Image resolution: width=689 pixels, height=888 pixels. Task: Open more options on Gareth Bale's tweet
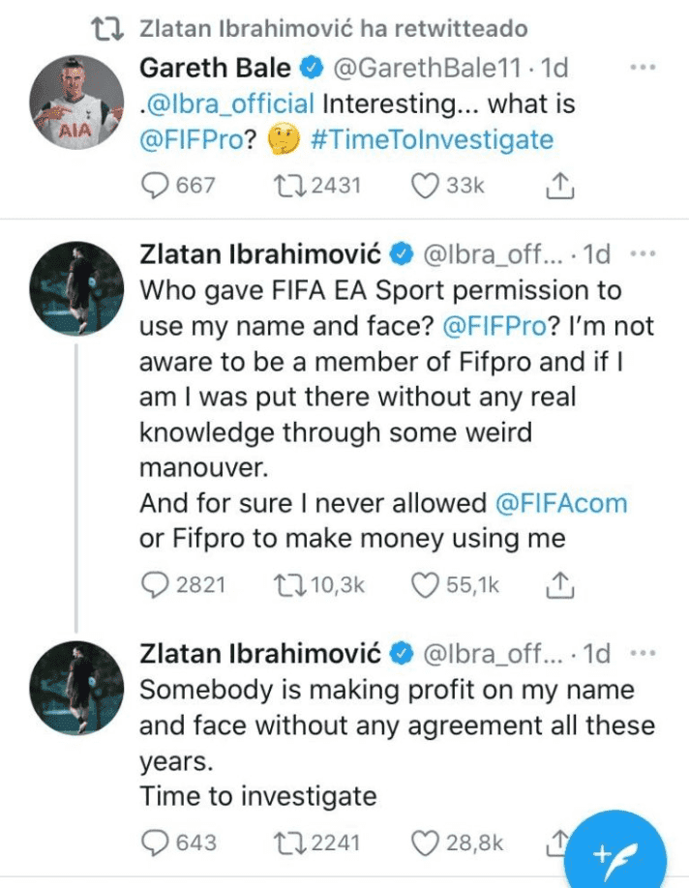click(643, 68)
